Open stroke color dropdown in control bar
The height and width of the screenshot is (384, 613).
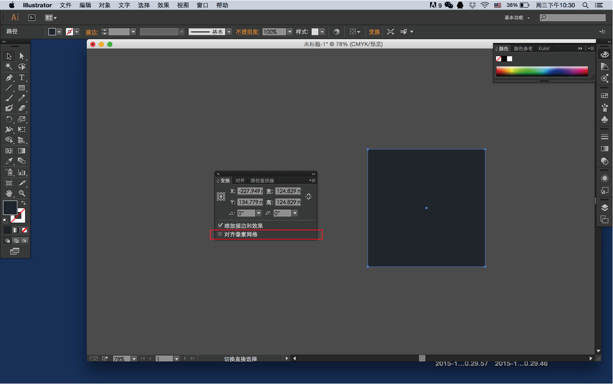tap(77, 32)
